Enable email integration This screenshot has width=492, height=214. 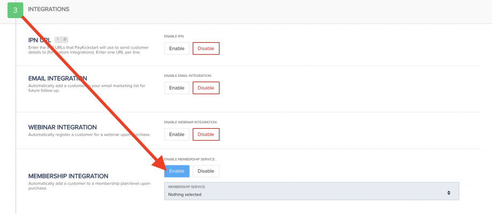coord(176,88)
